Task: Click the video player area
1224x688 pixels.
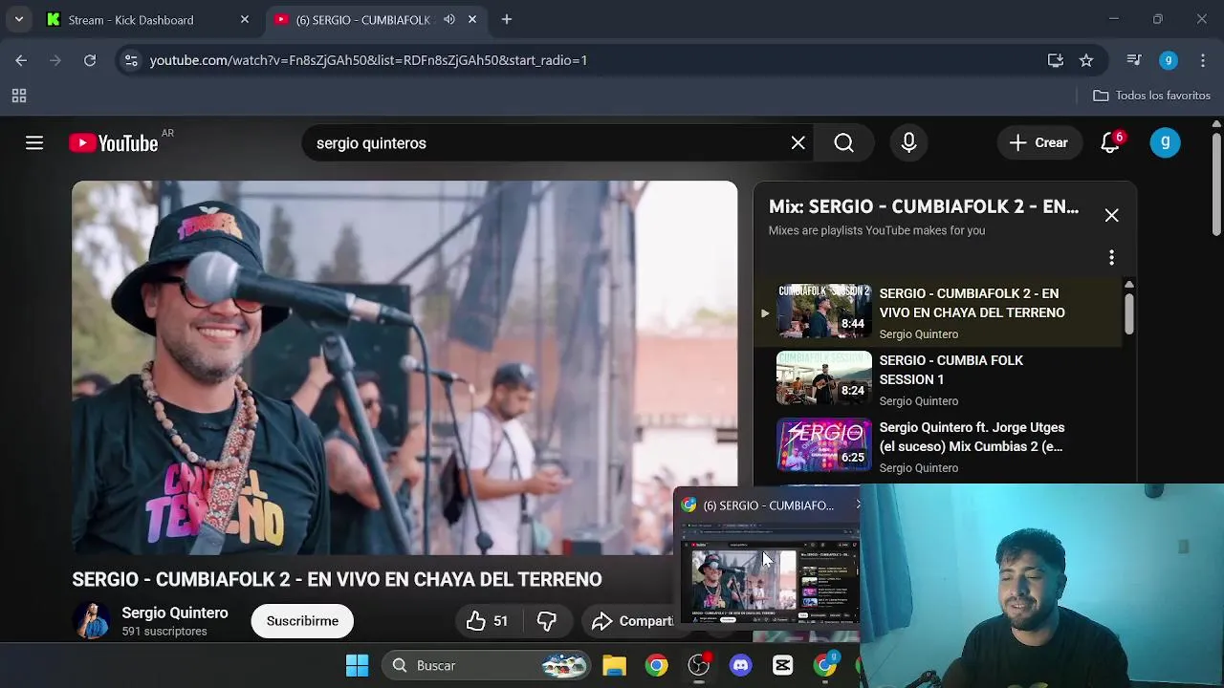Action: point(404,368)
